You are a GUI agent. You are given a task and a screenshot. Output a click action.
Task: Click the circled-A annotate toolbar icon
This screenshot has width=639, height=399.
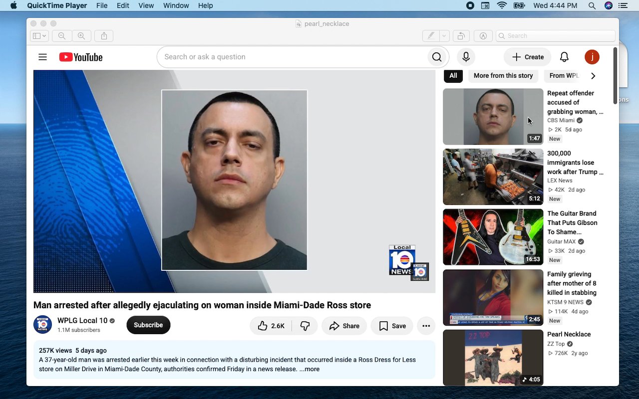483,36
